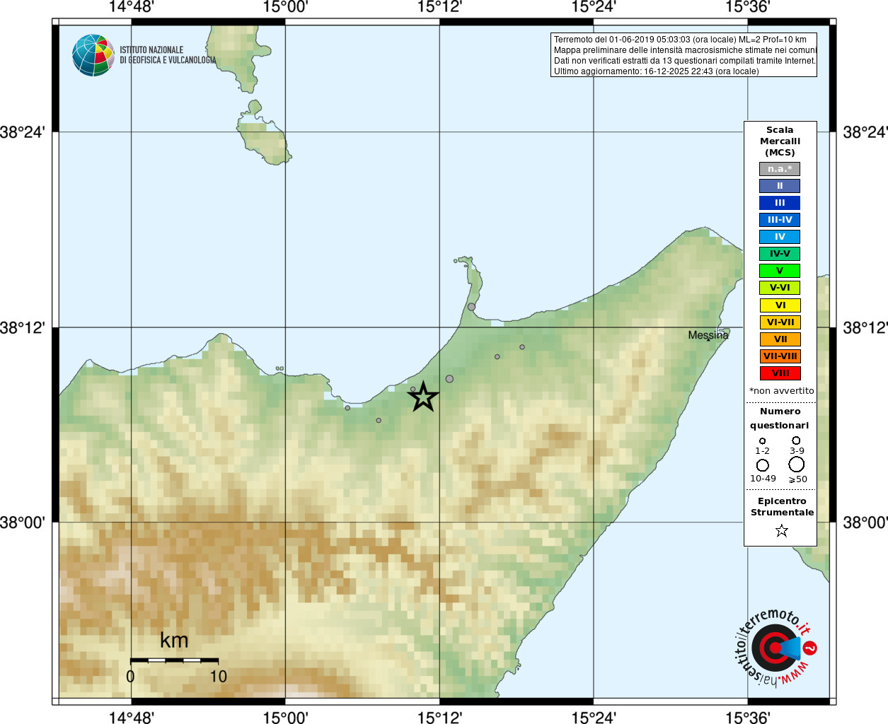Click the INGV globe logo
This screenshot has height=724, width=888.
point(93,55)
